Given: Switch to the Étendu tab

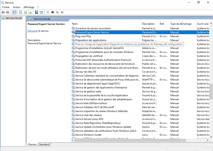Looking at the screenshot, I should click(32, 145).
